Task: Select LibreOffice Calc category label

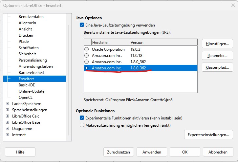Action: (x=26, y=116)
